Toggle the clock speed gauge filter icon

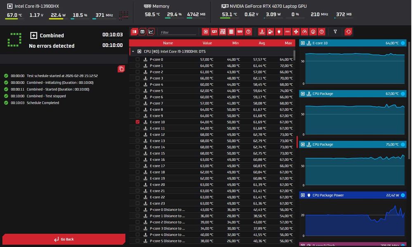point(304,32)
